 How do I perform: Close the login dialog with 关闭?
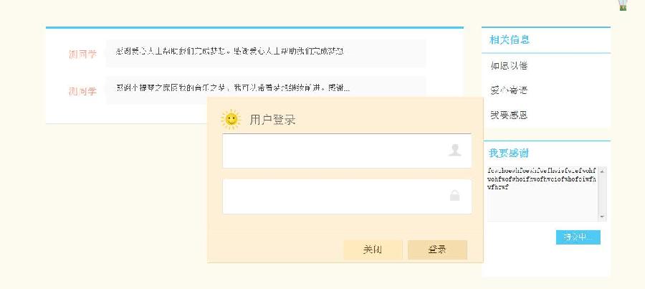(373, 250)
